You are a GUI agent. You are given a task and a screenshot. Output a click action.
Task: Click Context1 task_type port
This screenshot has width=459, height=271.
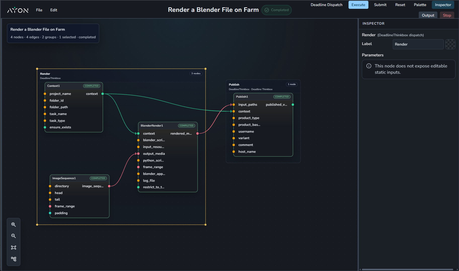point(45,121)
